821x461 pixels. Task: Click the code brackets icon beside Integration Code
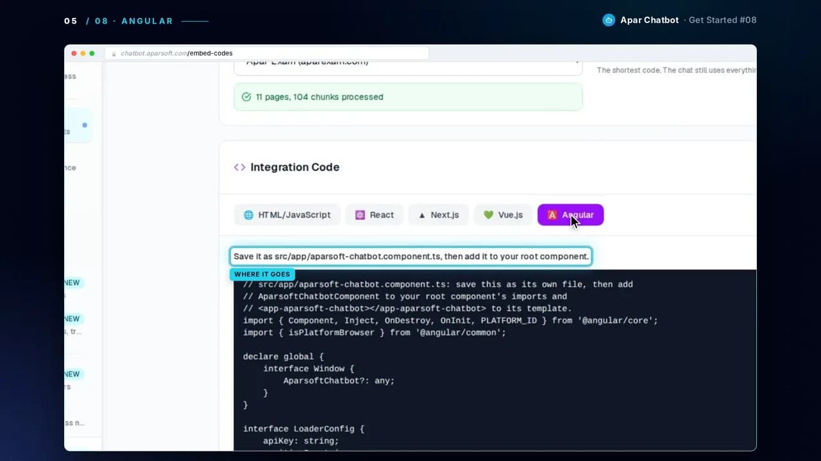239,167
